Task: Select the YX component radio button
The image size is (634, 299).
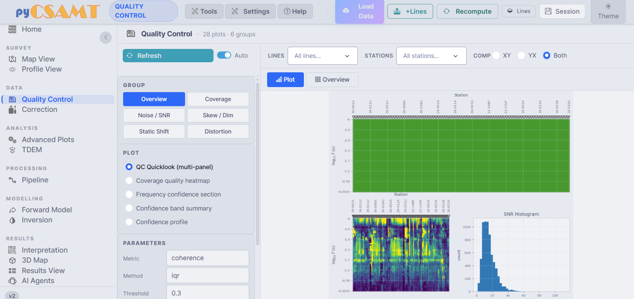Action: (x=521, y=55)
